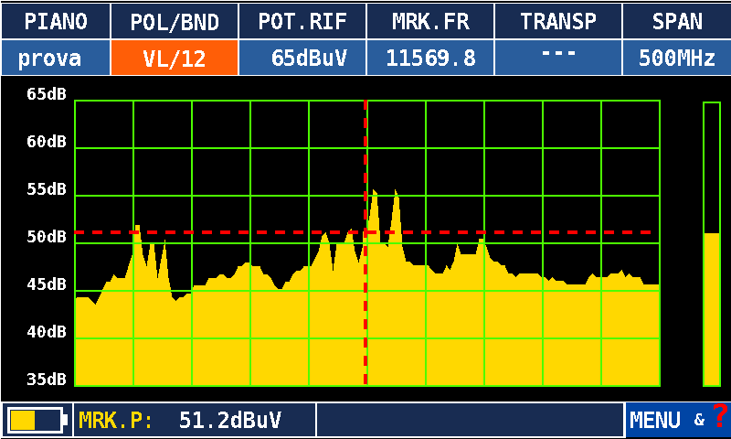Select the TRANSP header cell

[x=558, y=21]
